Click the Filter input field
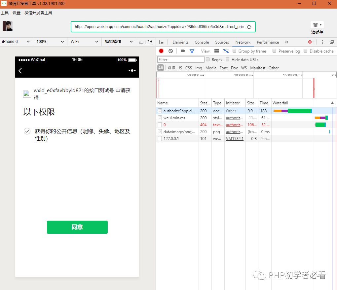Viewport: 337px width, 290px height. pyautogui.click(x=181, y=59)
